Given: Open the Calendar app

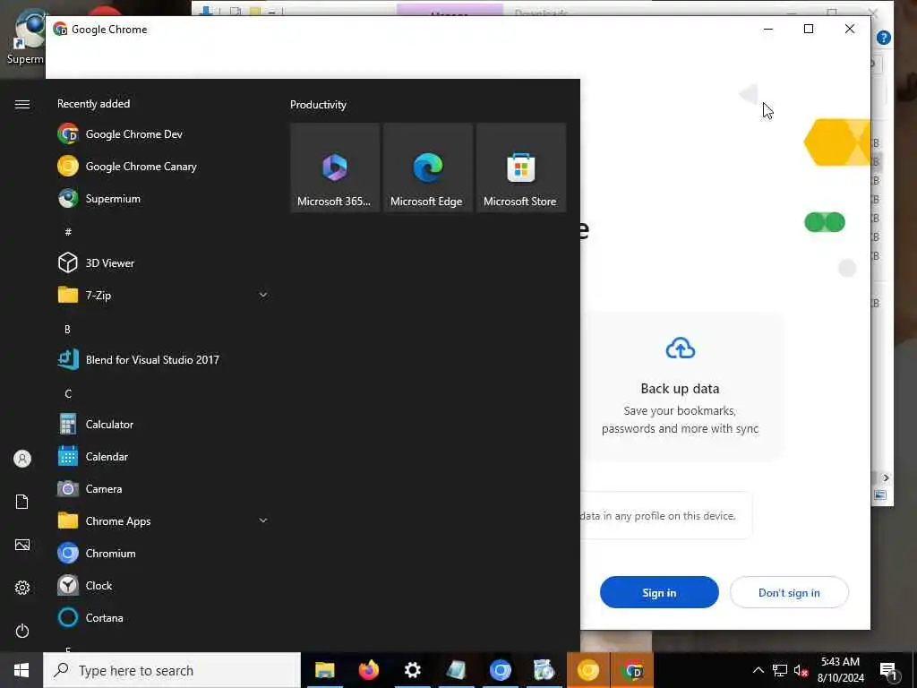Looking at the screenshot, I should (x=163, y=456).
